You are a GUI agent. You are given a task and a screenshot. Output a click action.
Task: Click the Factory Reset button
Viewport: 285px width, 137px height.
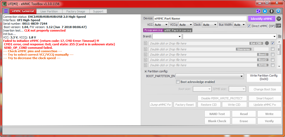[x=185, y=105]
